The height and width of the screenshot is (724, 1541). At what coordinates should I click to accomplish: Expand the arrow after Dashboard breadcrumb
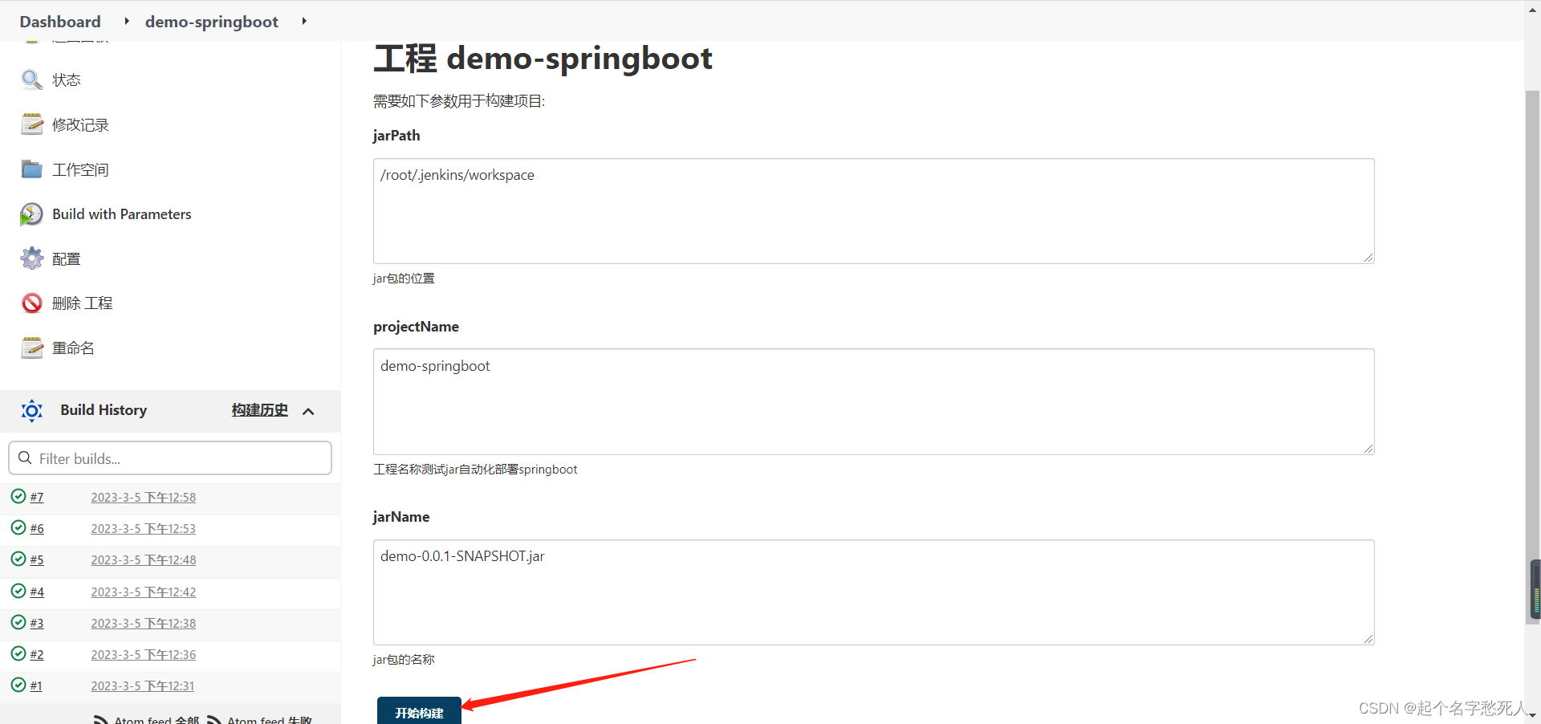pos(126,21)
